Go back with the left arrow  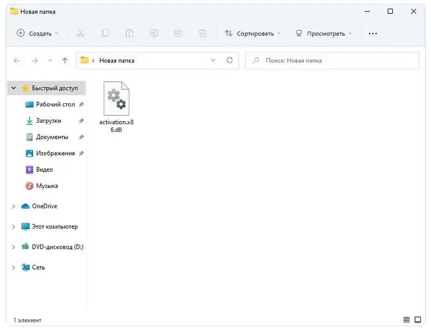[17, 60]
